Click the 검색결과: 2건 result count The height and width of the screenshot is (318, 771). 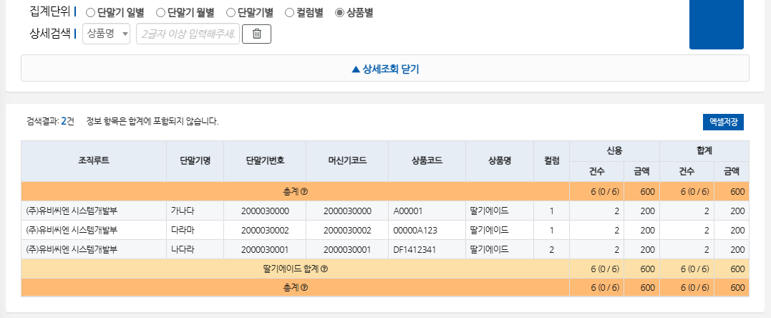[51, 122]
